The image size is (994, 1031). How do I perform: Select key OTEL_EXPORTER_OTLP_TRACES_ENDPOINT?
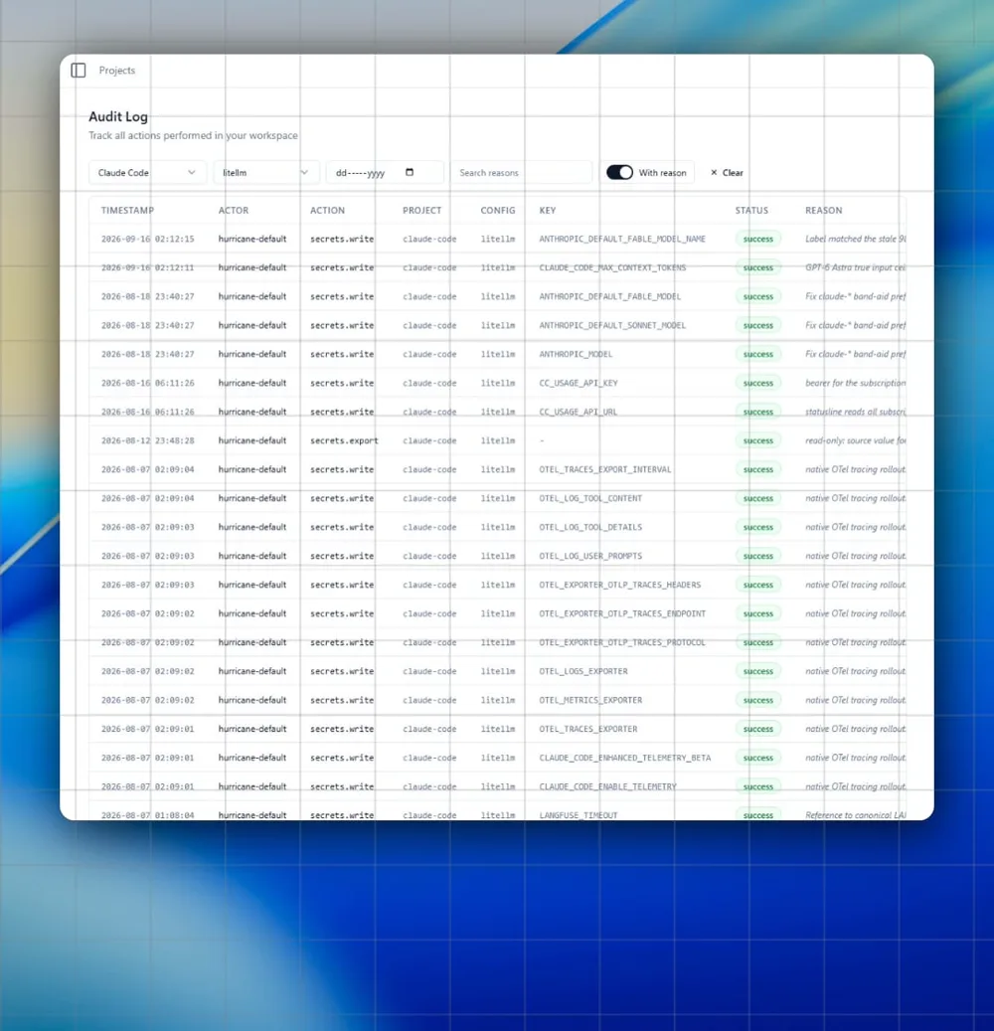622,613
